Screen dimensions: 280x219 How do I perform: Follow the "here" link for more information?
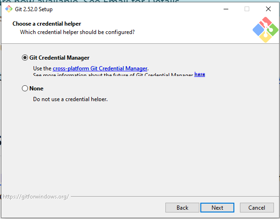point(199,75)
